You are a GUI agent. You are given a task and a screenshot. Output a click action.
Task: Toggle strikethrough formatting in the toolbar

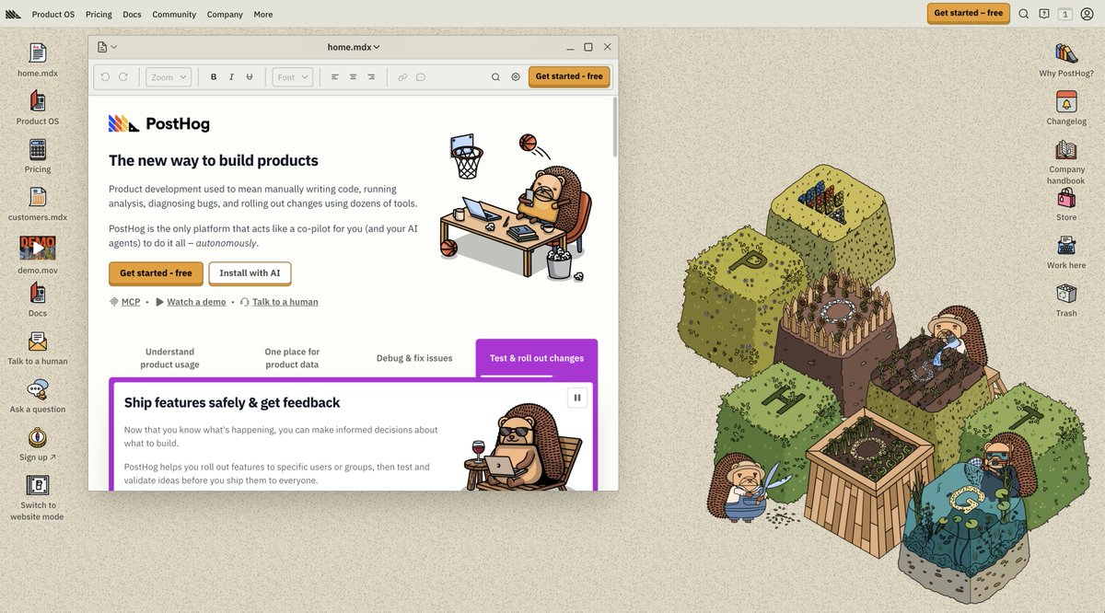(x=249, y=77)
